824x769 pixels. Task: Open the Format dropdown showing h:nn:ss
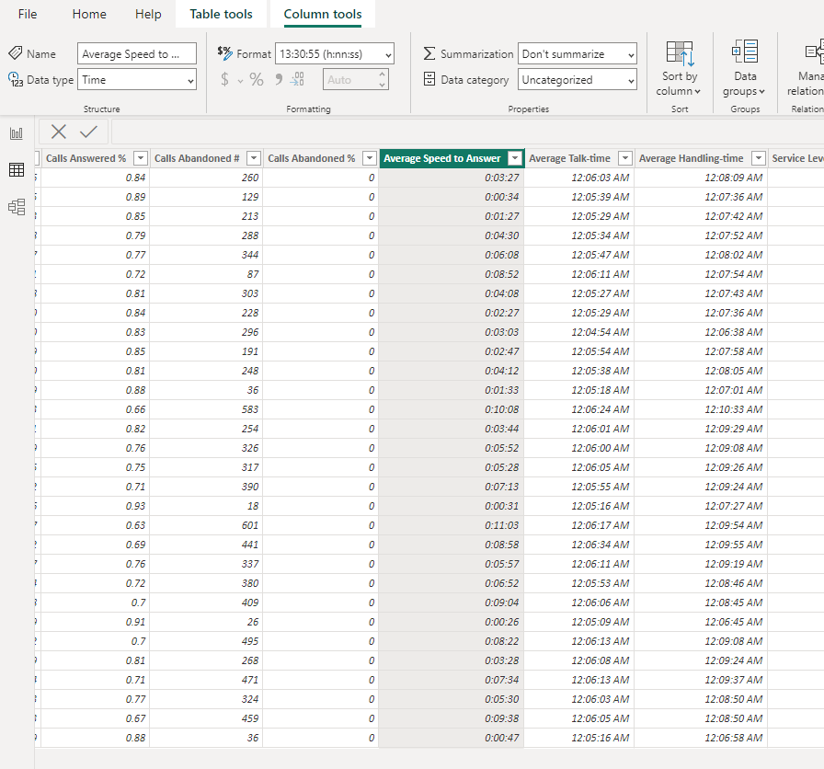[334, 53]
